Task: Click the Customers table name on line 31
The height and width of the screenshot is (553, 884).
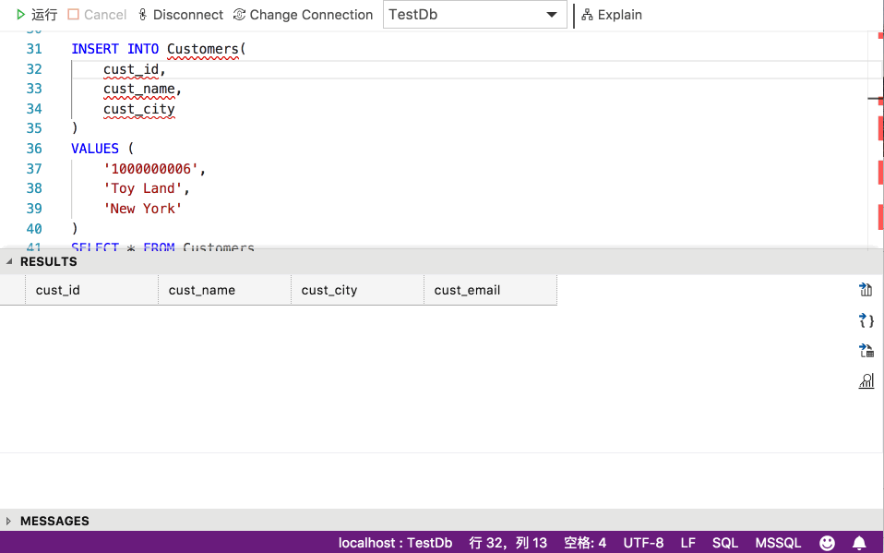Action: coord(203,49)
